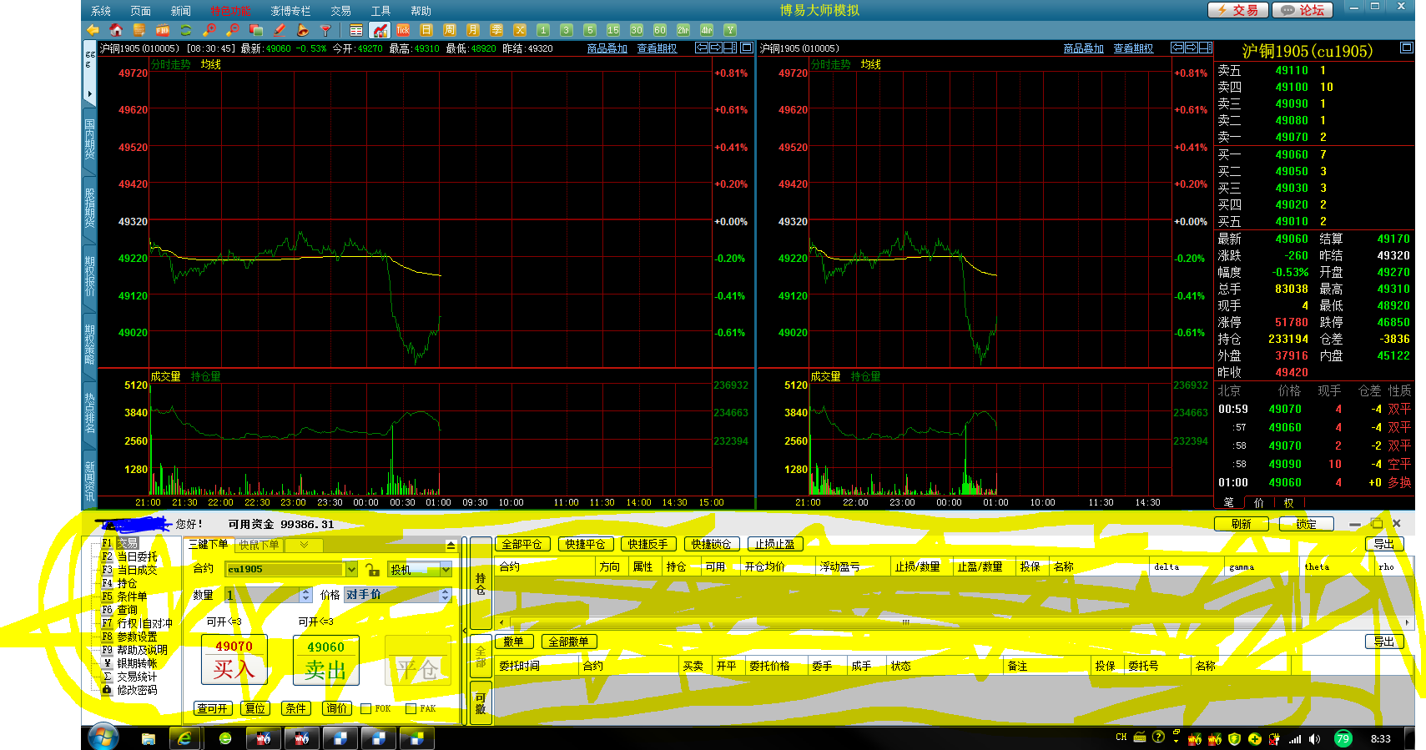Enable the FAK checkbox
The height and width of the screenshot is (750, 1426).
(411, 708)
